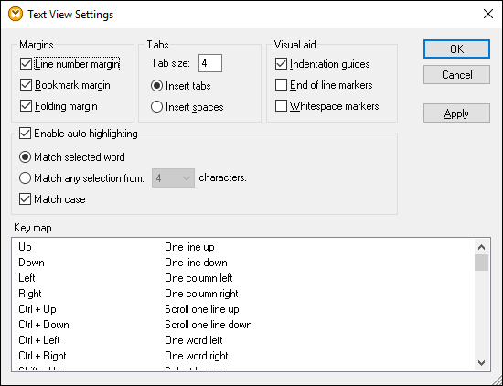This screenshot has width=503, height=386.
Task: Choose Insert spaces radio option
Action: pos(156,107)
